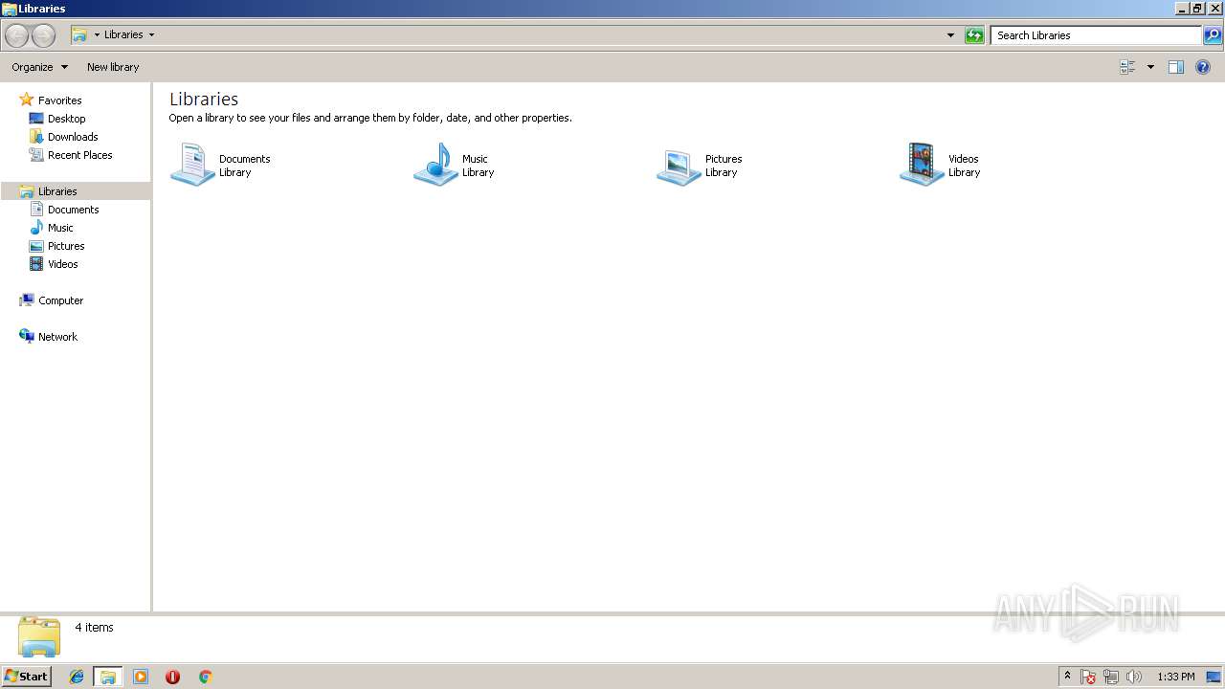The width and height of the screenshot is (1225, 689).
Task: Click the Action Center flag tray icon
Action: click(x=1088, y=677)
